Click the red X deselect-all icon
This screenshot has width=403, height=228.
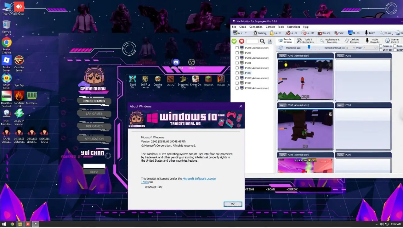click(241, 41)
